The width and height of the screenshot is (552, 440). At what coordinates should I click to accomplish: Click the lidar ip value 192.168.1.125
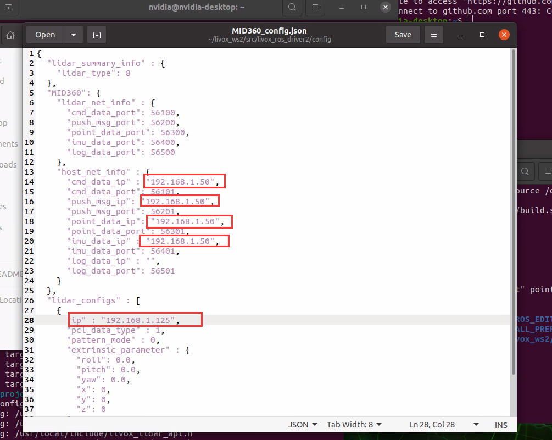pos(138,320)
